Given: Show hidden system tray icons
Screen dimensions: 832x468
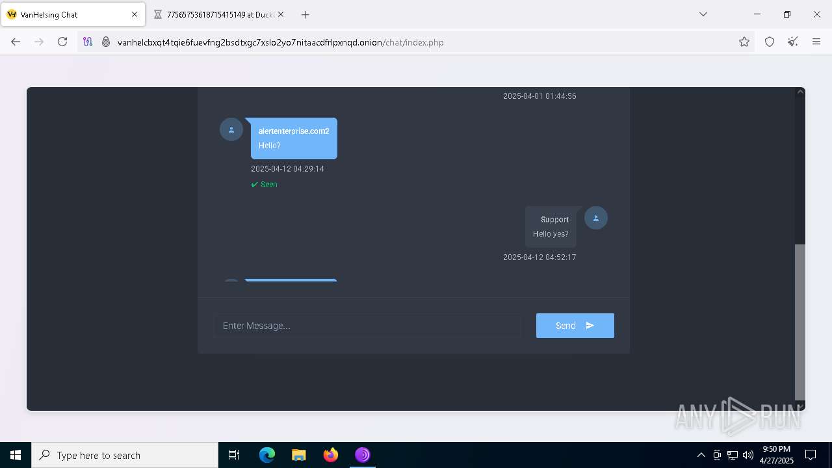Looking at the screenshot, I should point(701,455).
